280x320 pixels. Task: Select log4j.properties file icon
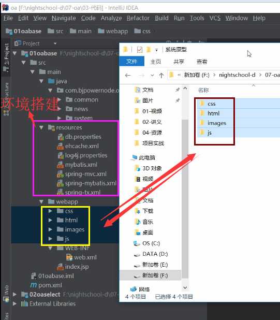point(61,155)
